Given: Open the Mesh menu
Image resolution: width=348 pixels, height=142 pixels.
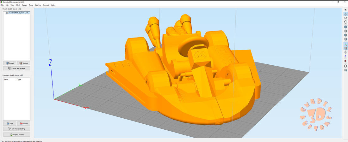Looking at the screenshot, I should (x=18, y=5).
